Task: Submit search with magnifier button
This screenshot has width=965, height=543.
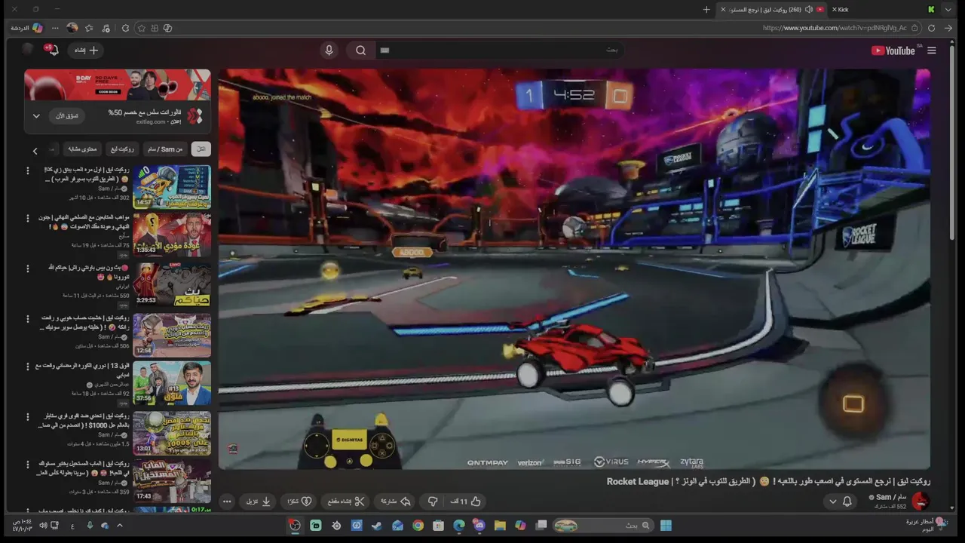Action: 360,51
